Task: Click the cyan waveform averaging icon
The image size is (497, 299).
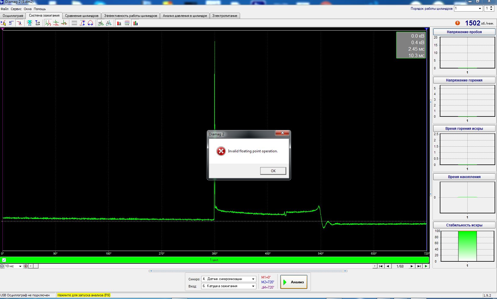Action: point(30,23)
